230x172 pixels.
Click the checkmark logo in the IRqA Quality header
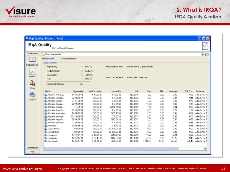(205, 46)
